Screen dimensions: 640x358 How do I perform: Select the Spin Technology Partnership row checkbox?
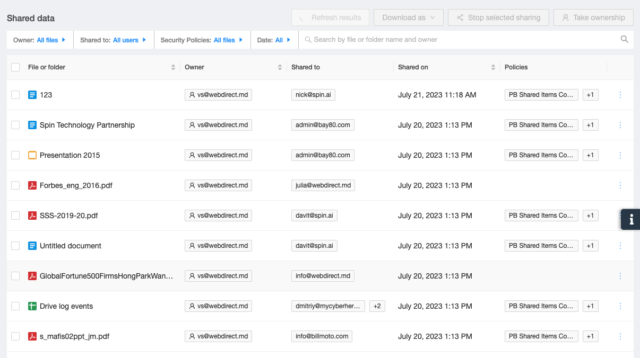[15, 125]
